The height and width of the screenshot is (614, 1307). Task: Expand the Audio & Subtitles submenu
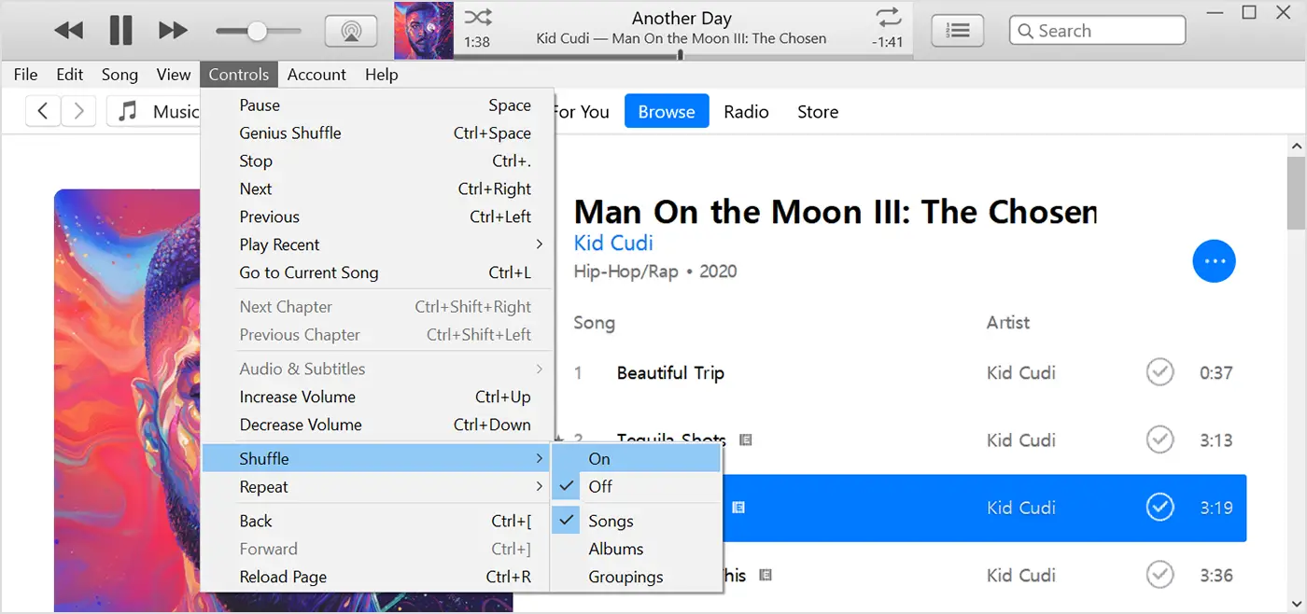click(302, 369)
